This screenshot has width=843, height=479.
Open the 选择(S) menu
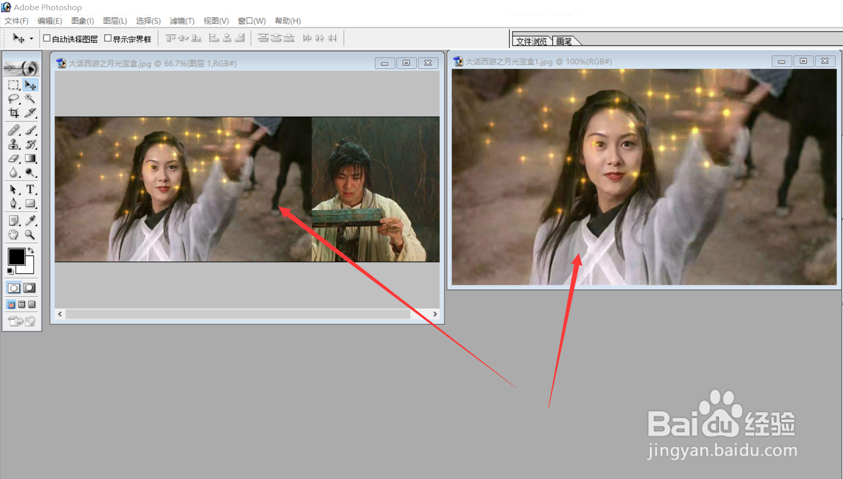148,21
